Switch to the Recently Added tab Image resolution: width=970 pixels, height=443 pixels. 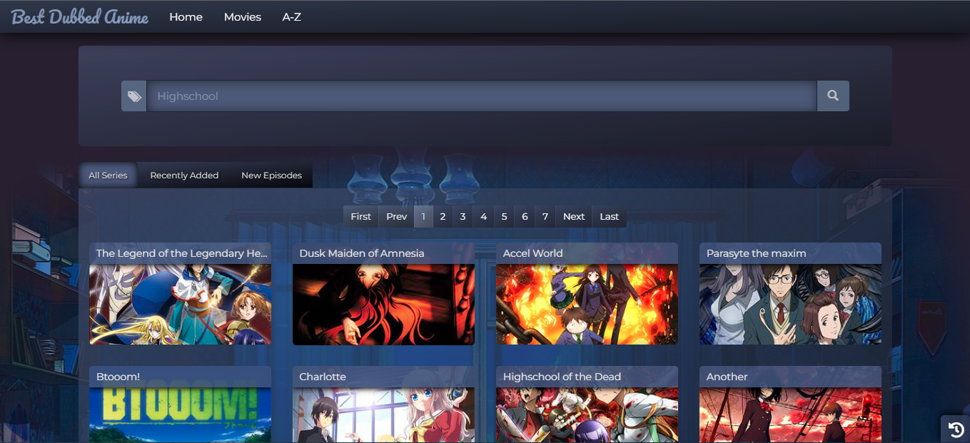coord(184,175)
